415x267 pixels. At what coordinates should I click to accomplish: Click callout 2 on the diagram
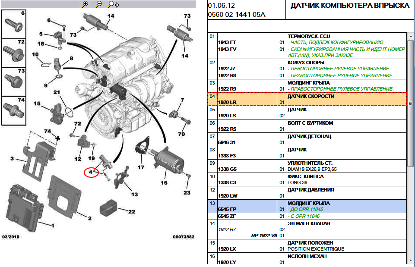point(90,218)
